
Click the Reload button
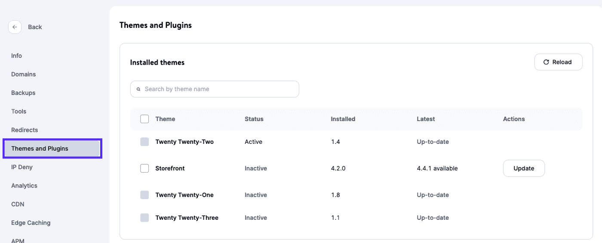click(x=558, y=62)
